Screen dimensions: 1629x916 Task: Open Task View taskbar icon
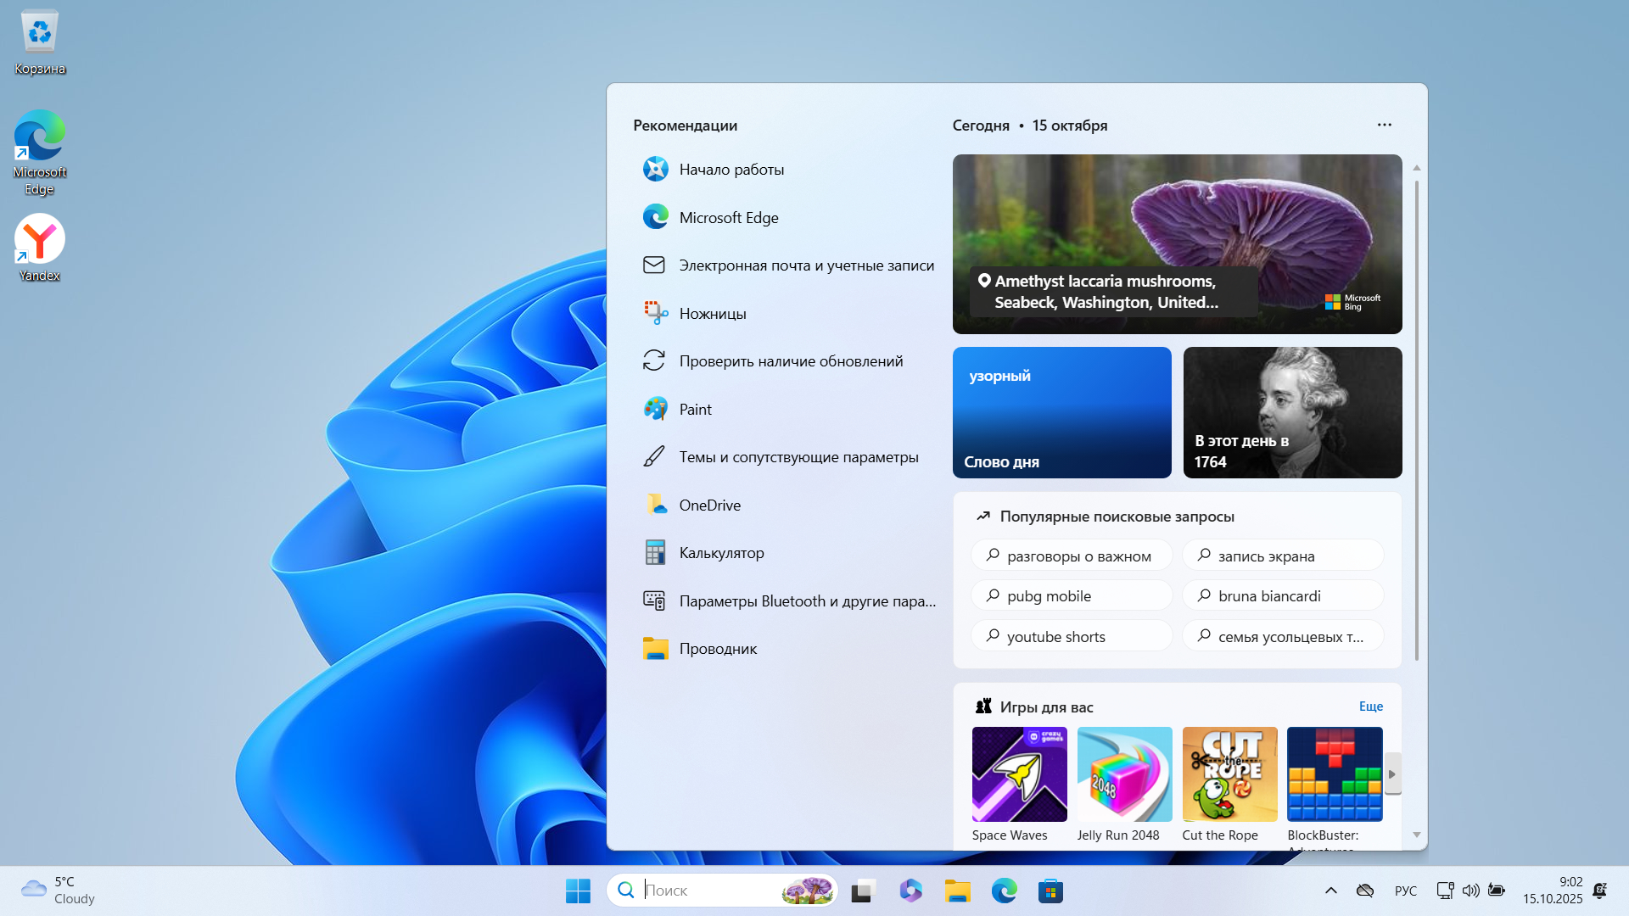click(x=863, y=891)
